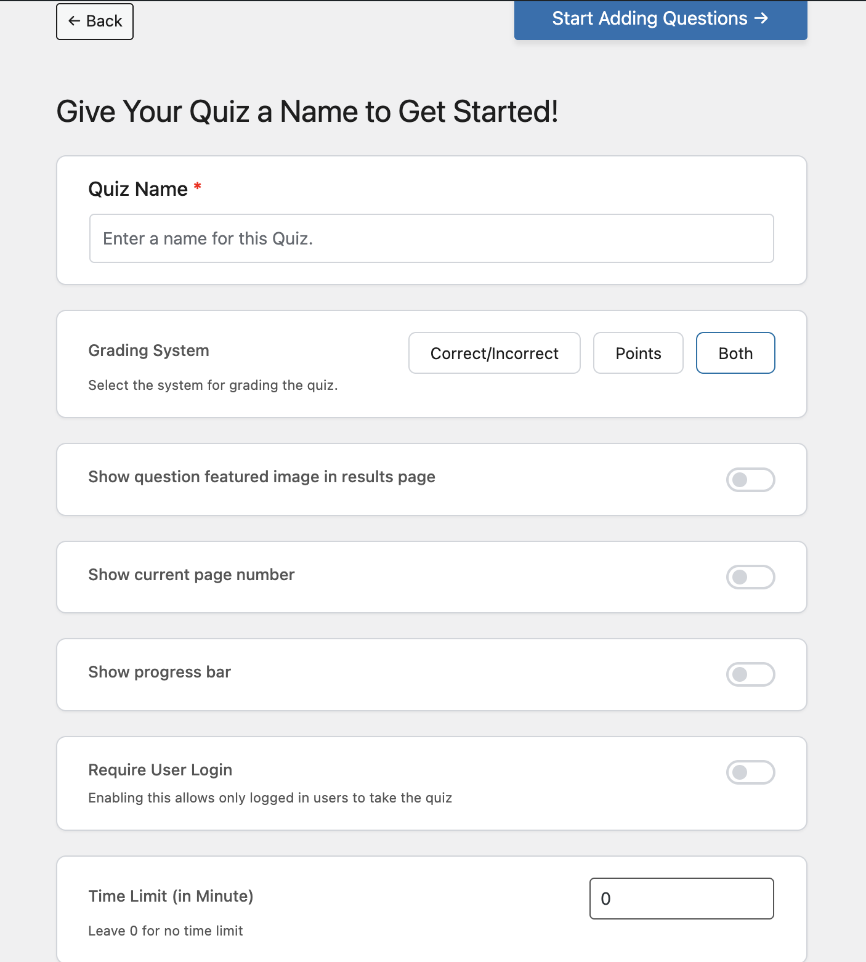Click the Quiz Name label
The height and width of the screenshot is (962, 866).
click(138, 189)
